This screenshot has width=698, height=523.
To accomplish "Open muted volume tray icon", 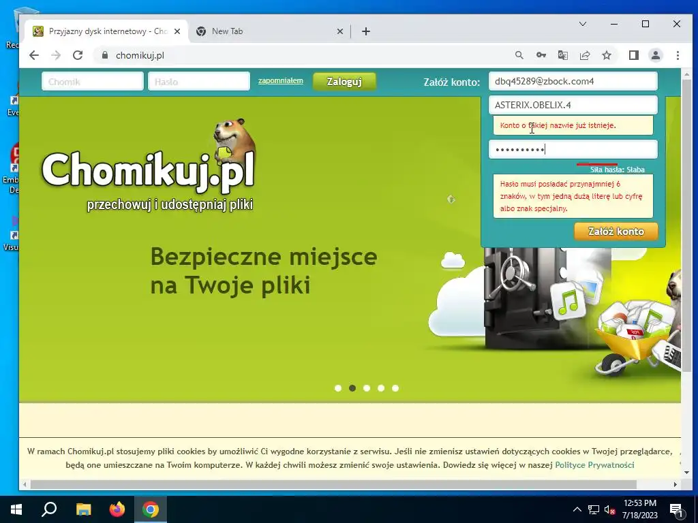I will pos(609,509).
